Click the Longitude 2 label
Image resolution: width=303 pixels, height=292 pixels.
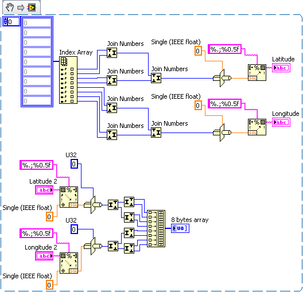[x=41, y=247]
